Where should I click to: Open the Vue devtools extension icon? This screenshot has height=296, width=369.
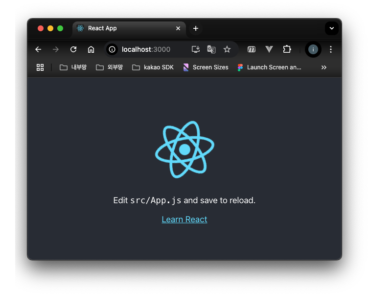tap(269, 49)
